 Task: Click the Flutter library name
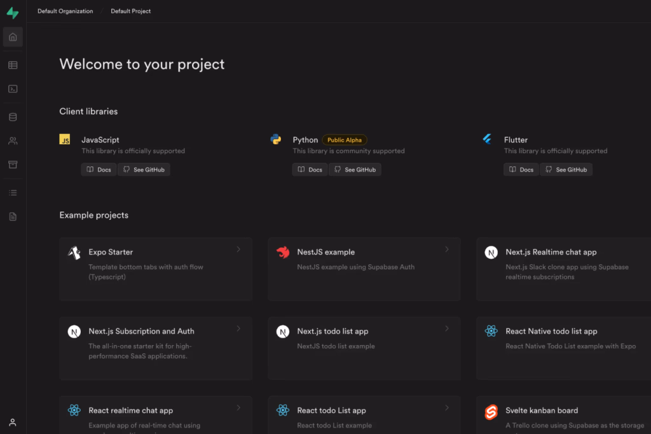516,140
